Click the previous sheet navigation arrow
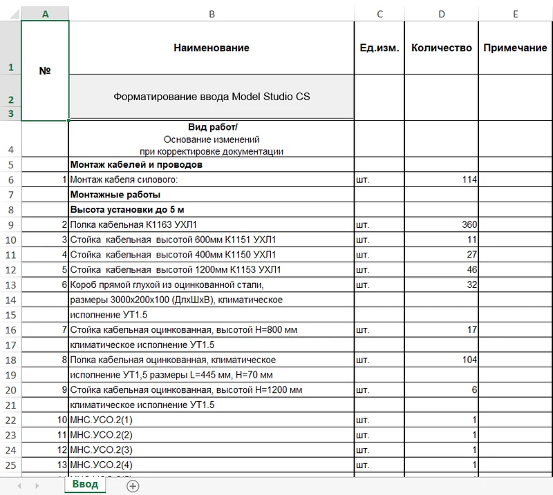The width and height of the screenshot is (553, 495). tap(19, 486)
